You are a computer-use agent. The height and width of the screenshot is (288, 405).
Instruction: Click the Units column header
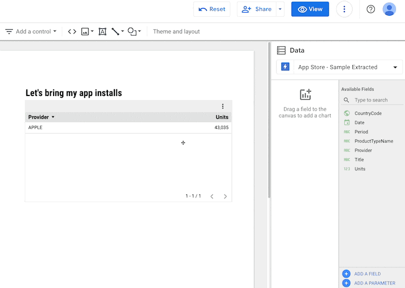[x=222, y=117]
